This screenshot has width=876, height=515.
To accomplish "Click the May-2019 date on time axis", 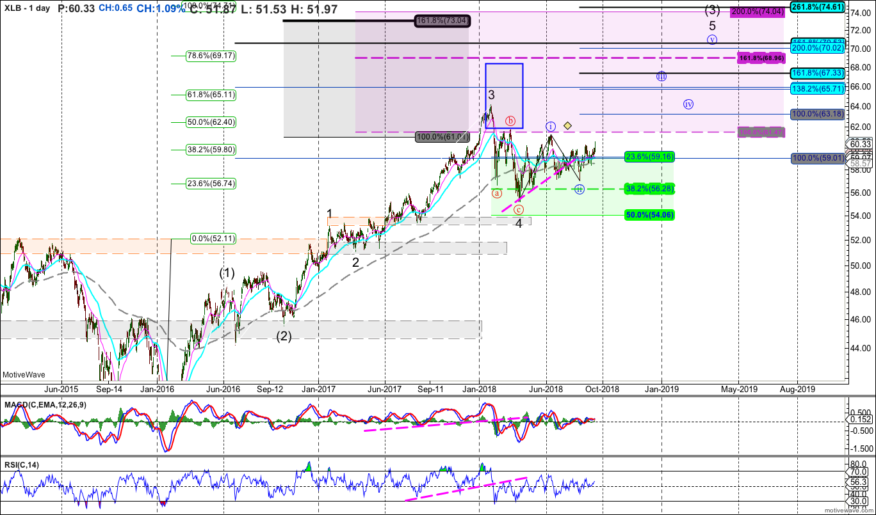I will [739, 388].
